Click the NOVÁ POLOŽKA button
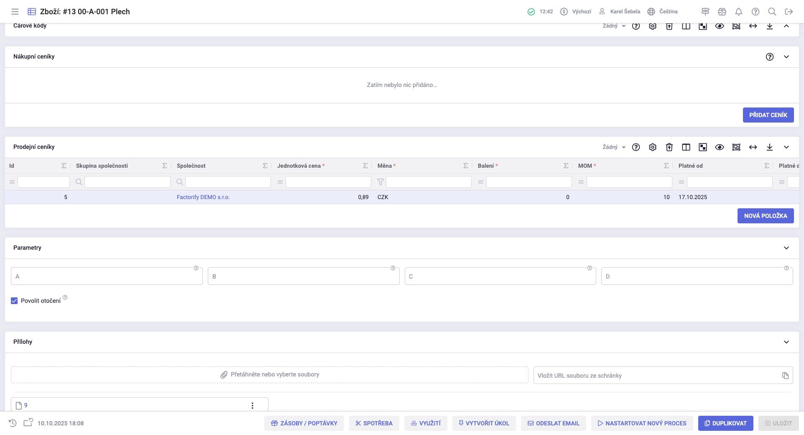The height and width of the screenshot is (435, 804). [x=766, y=216]
